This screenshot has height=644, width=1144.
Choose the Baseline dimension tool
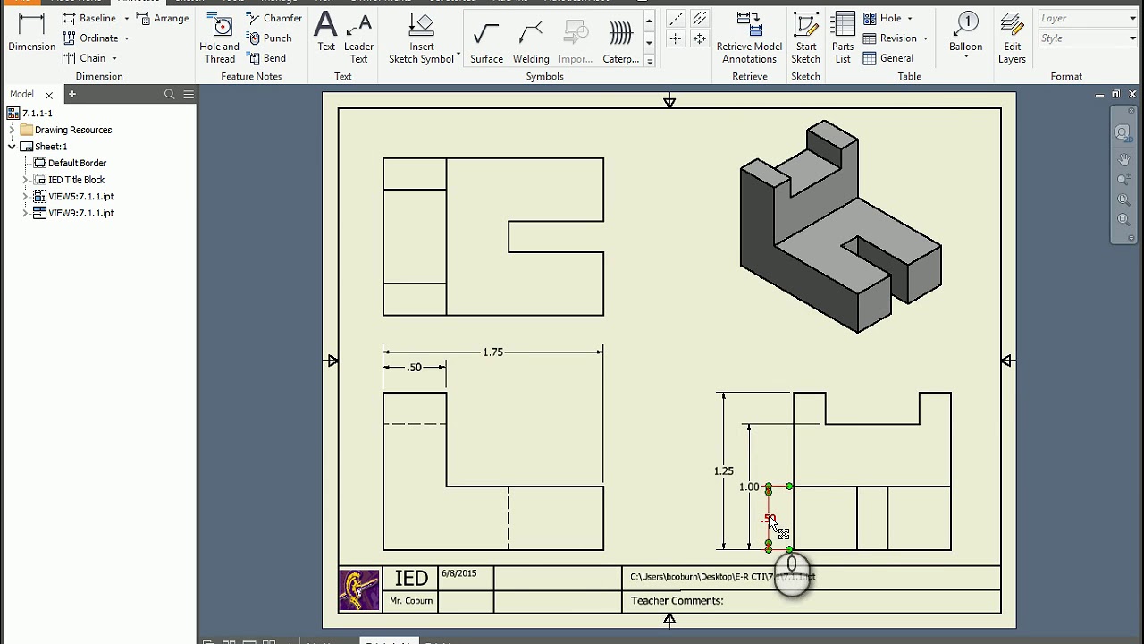(88, 18)
